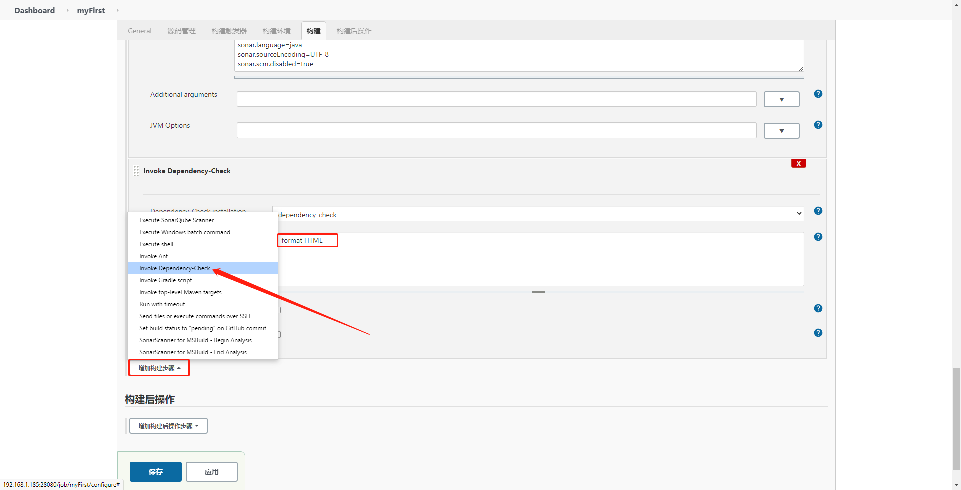Click the help icon beside the second checkbox option
The height and width of the screenshot is (490, 961).
[818, 332]
